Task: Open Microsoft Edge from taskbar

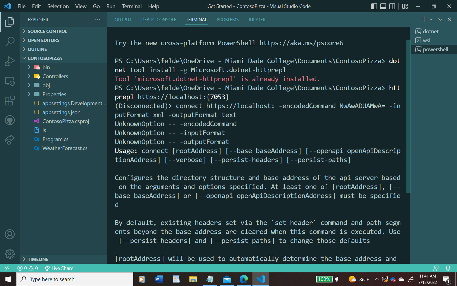Action: [244, 279]
